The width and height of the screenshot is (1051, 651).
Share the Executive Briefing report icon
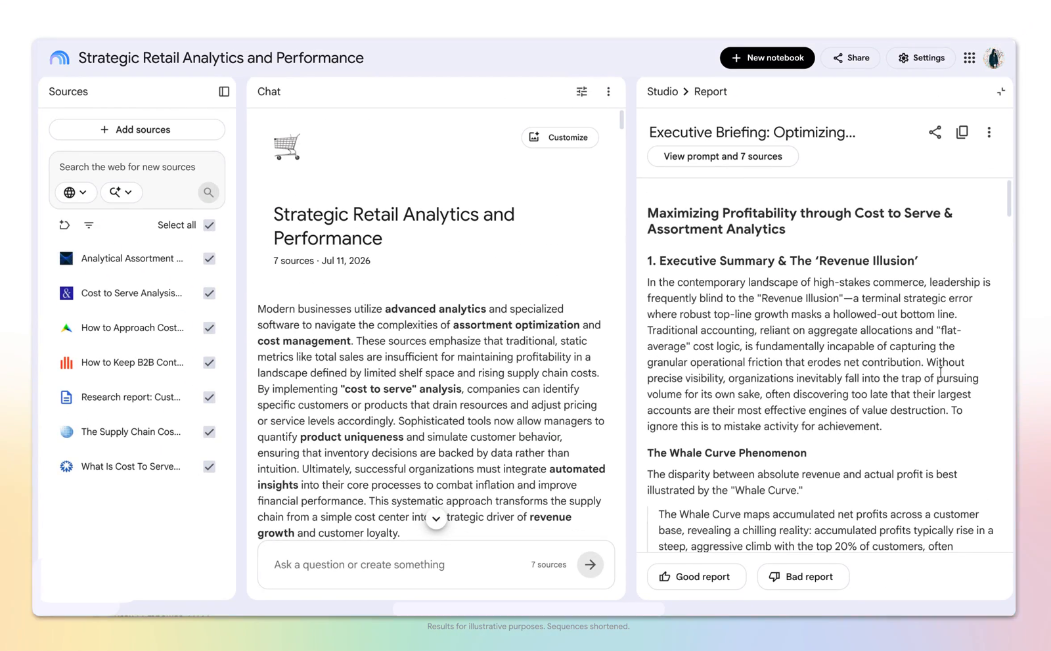pos(935,132)
